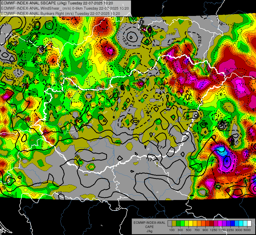Pick the bright green legend swatch after 300
This screenshot has height=235, width=256.
click(182, 223)
